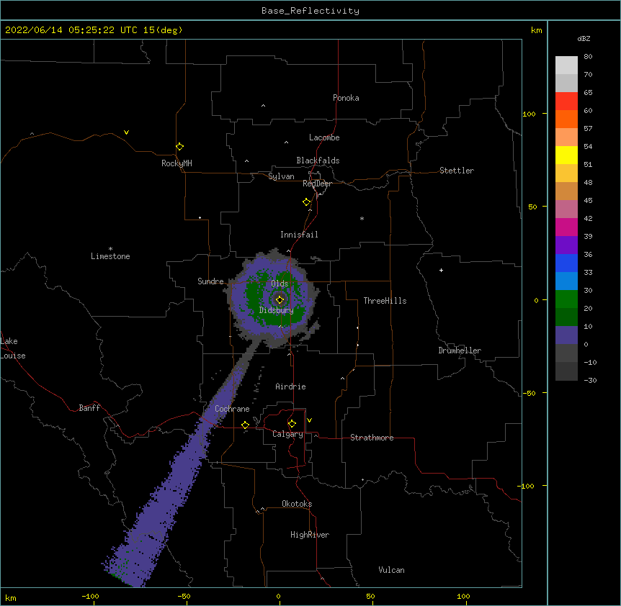Click the Vulcan city label
This screenshot has width=621, height=606.
tap(391, 570)
